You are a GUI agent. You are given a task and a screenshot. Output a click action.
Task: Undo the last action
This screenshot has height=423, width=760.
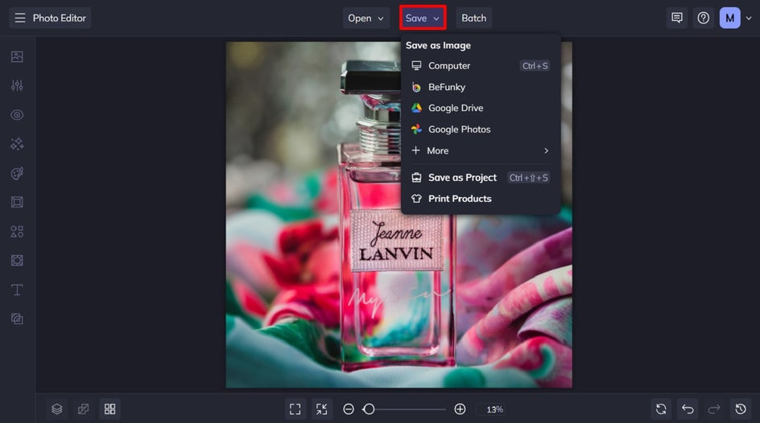click(x=688, y=409)
